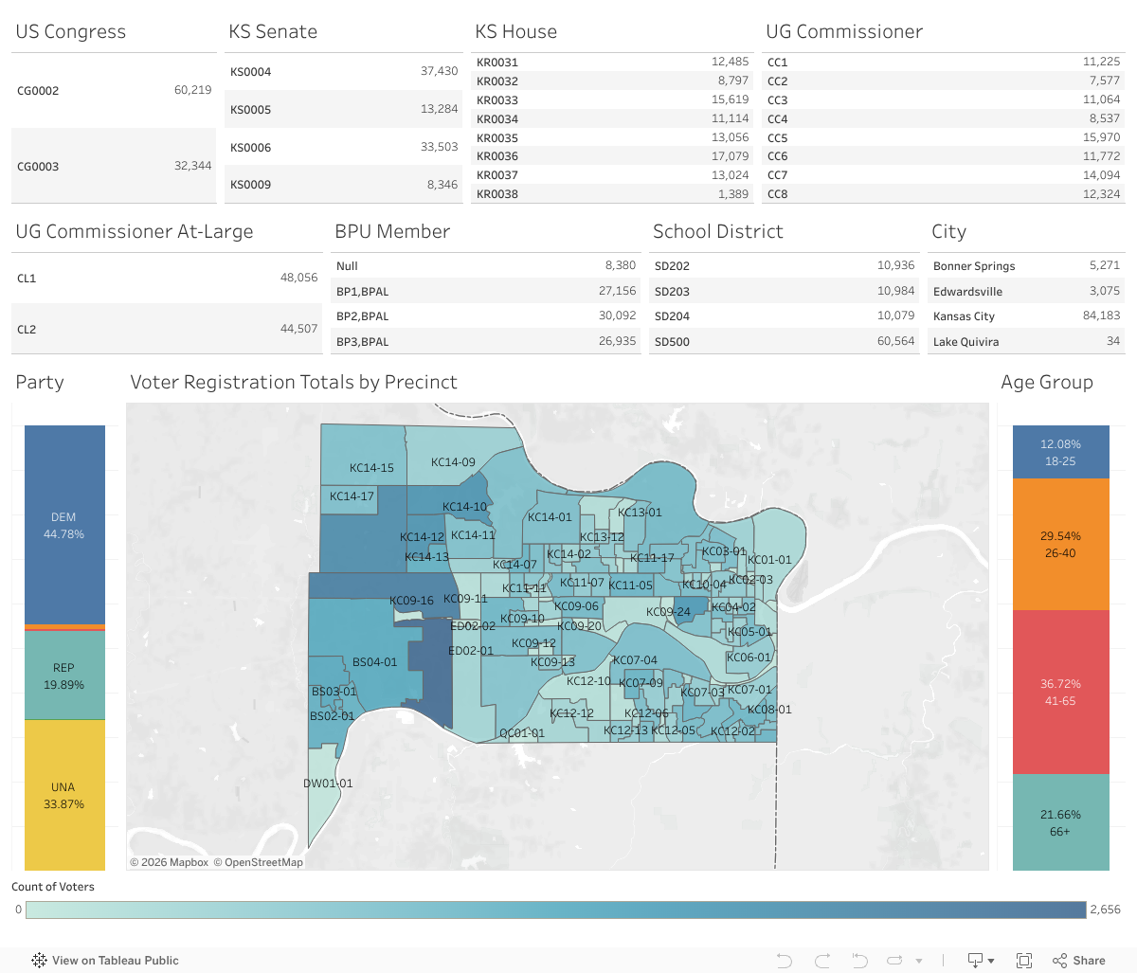1137x973 pixels.
Task: Click the Share button
Action: (x=1079, y=961)
